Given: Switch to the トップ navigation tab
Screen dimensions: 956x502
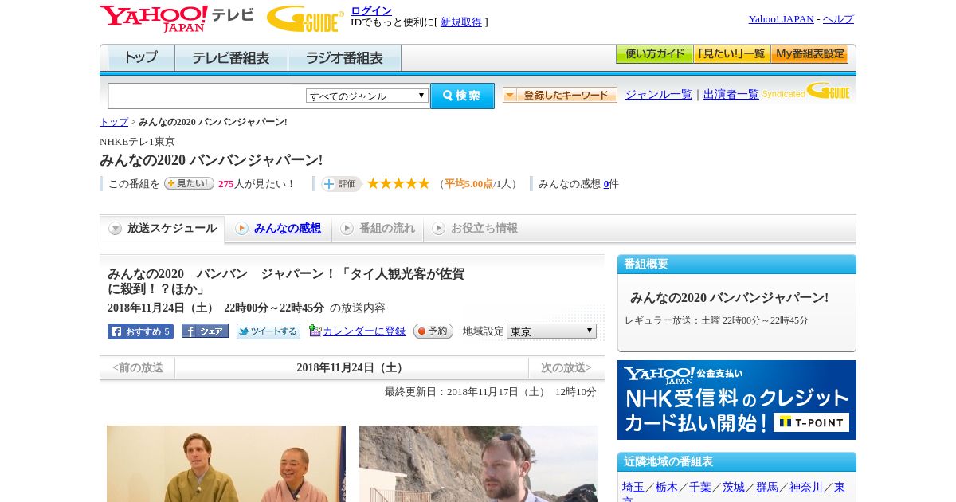Looking at the screenshot, I should pyautogui.click(x=141, y=58).
